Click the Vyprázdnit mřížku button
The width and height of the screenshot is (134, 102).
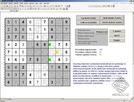point(88,18)
